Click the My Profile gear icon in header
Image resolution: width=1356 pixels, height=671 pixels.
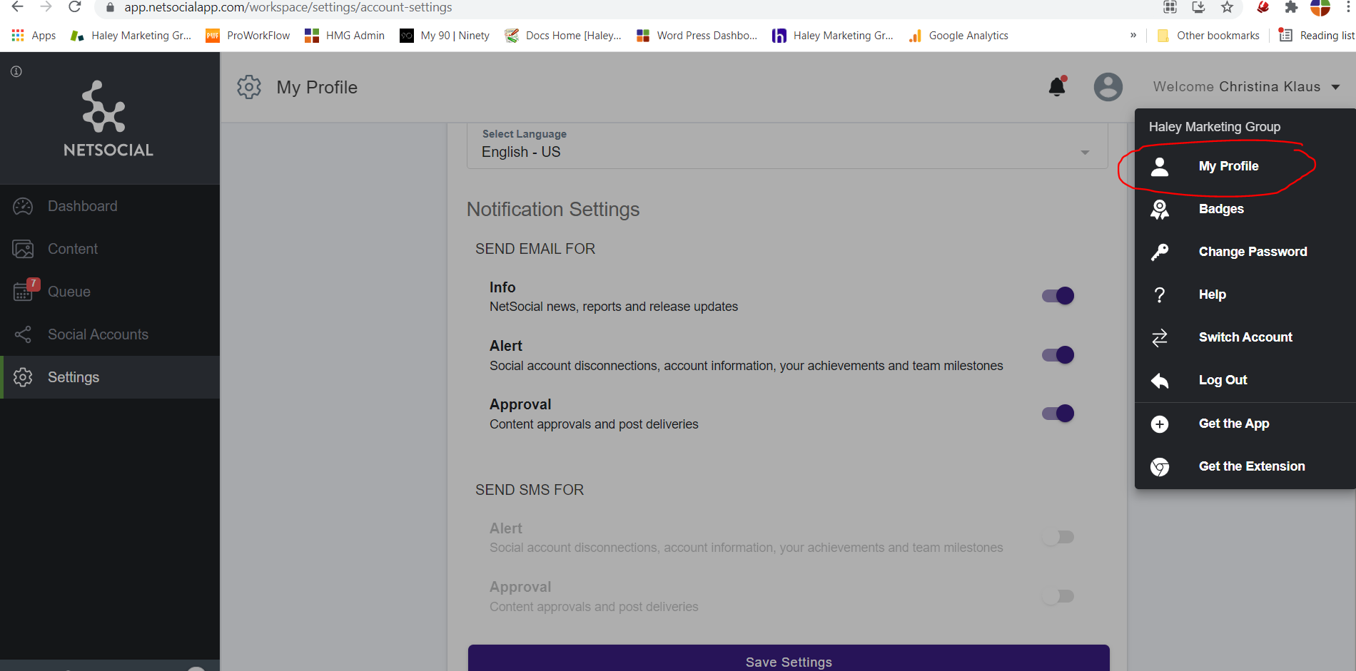click(249, 87)
